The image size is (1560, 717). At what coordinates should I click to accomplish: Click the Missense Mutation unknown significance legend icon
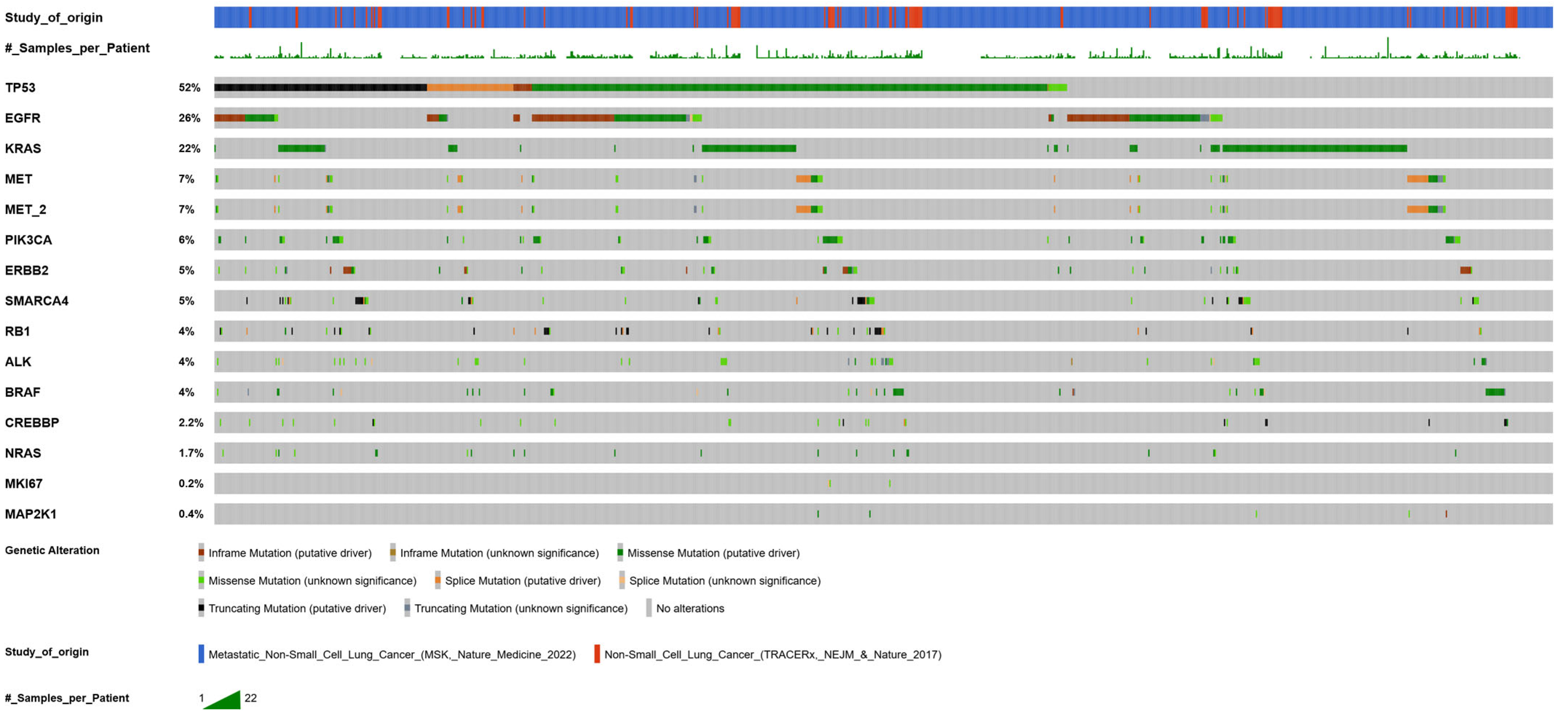tap(201, 580)
